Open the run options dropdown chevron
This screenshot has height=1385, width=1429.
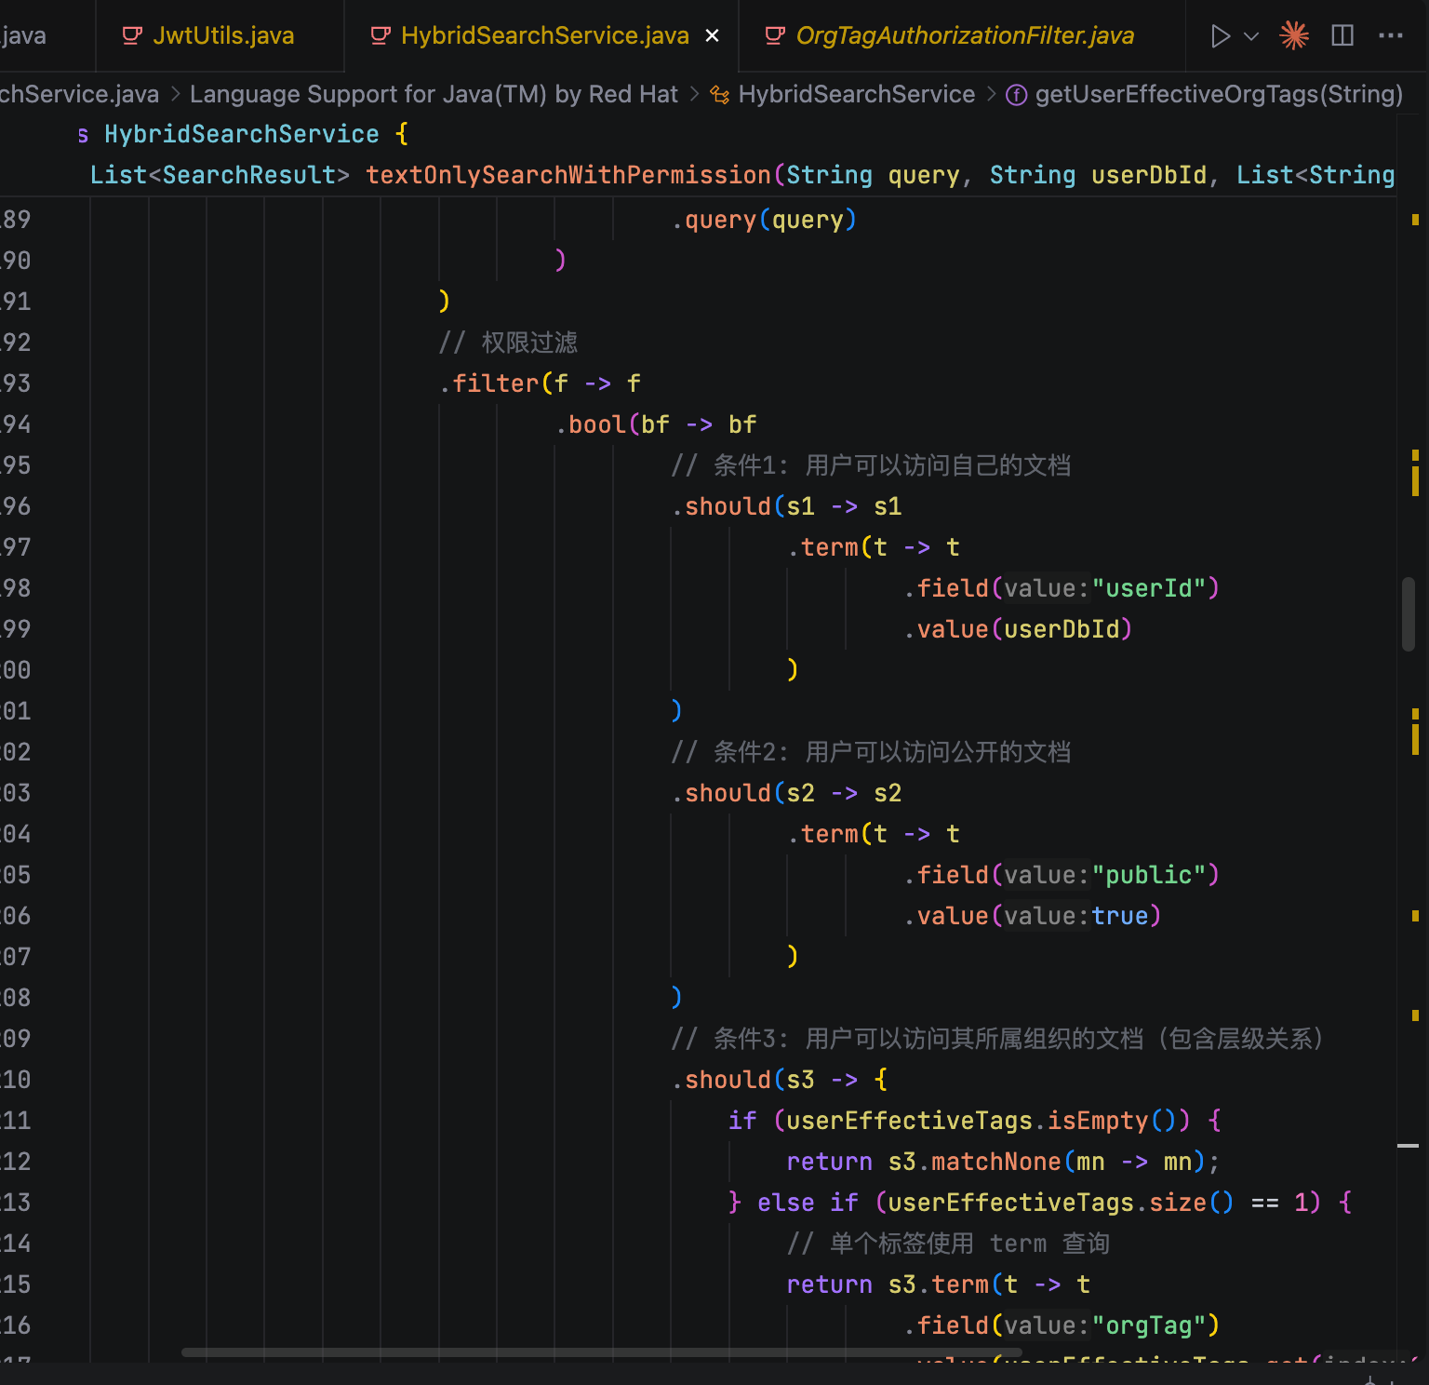pyautogui.click(x=1251, y=36)
